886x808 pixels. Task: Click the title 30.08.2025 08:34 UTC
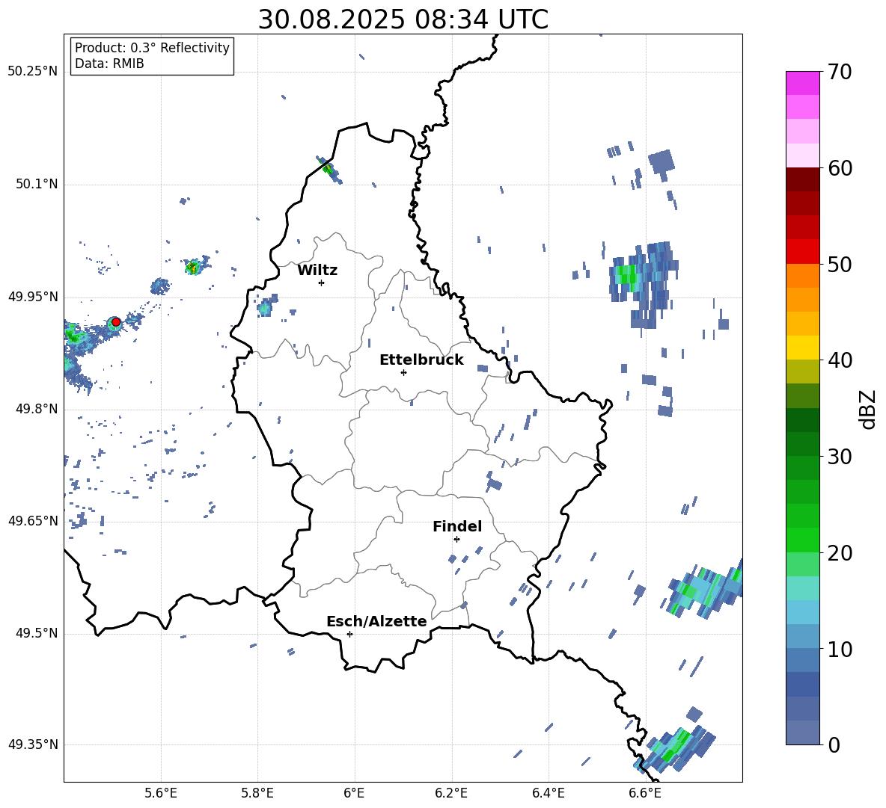click(403, 19)
